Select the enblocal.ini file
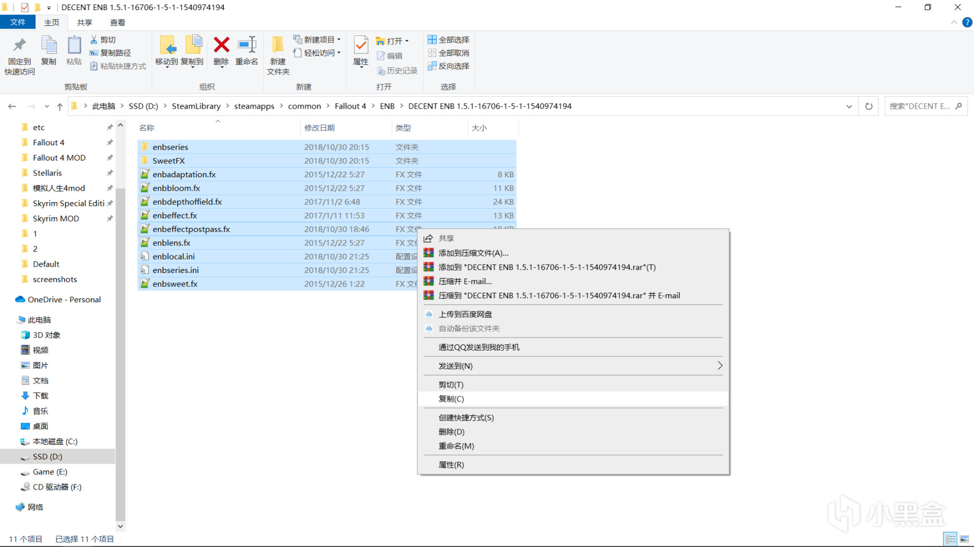 coord(174,256)
